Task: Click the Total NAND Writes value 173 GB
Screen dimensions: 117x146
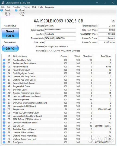Action: pos(107,34)
